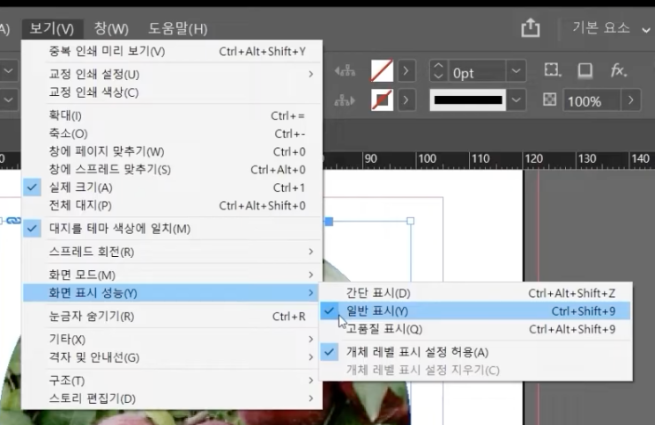Click the Share icon in top bar
Image resolution: width=655 pixels, height=425 pixels.
pyautogui.click(x=530, y=28)
